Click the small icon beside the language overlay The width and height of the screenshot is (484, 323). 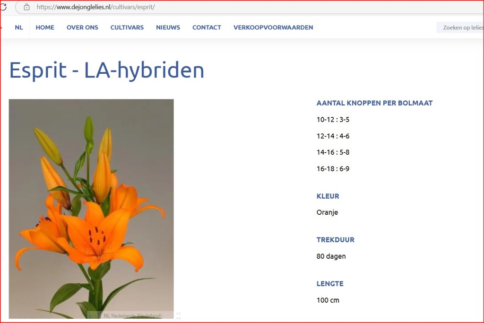[178, 315]
